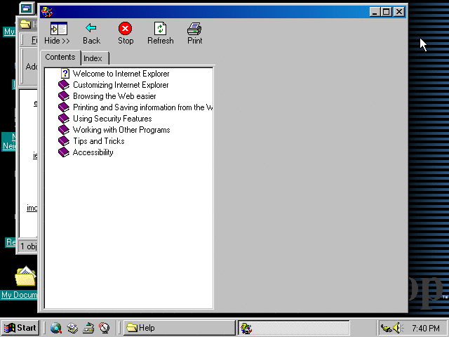Close the help window
Viewport: 449px width, 337px height.
click(398, 12)
